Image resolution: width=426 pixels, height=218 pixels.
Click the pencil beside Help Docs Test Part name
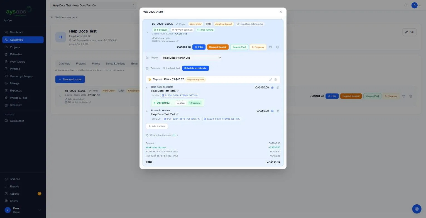(177, 114)
